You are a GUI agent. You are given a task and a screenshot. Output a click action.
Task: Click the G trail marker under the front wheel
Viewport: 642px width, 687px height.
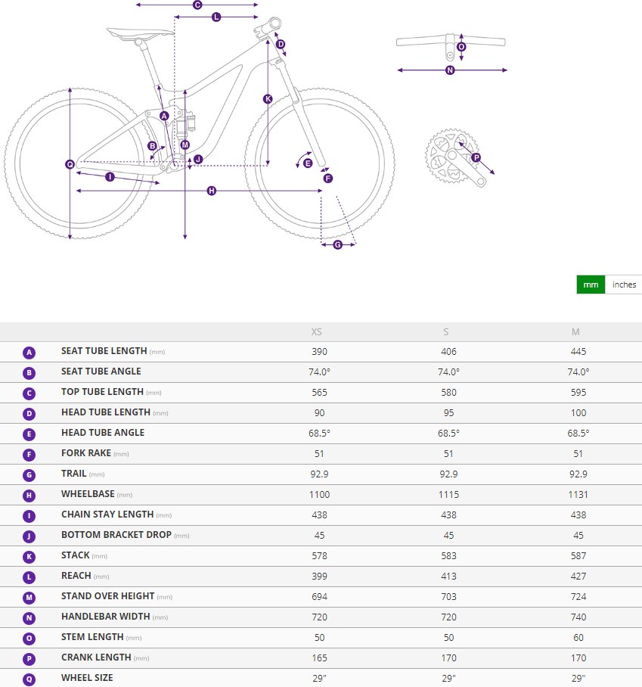[338, 244]
